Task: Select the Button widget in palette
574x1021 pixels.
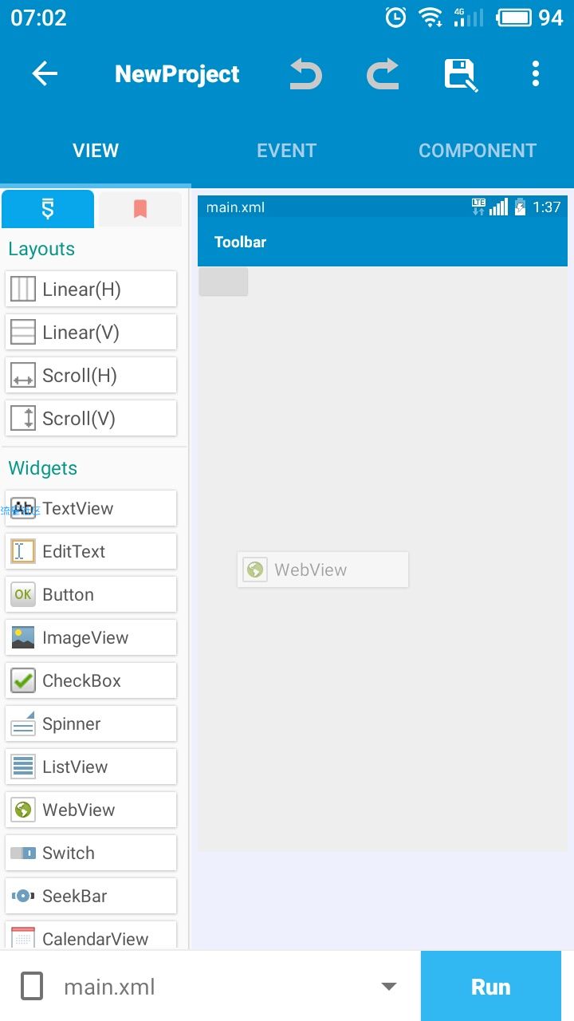Action: point(91,594)
